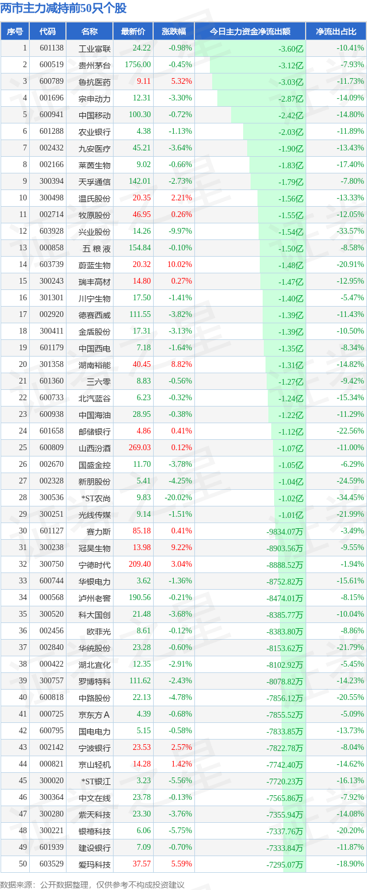Viewport: 367px width, 890px height.
Task: Click net outflow -8383.80万 for 欧菲光
Action: tap(285, 632)
